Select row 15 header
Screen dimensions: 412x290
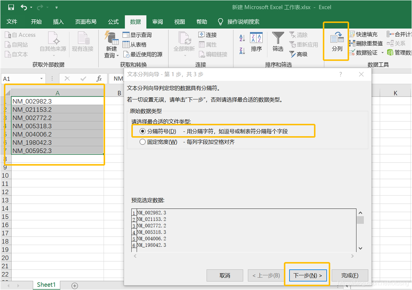point(5,217)
